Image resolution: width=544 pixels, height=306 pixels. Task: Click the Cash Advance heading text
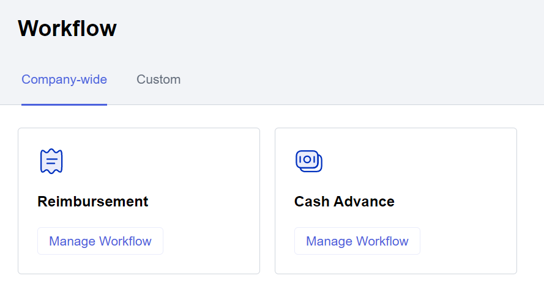point(344,202)
